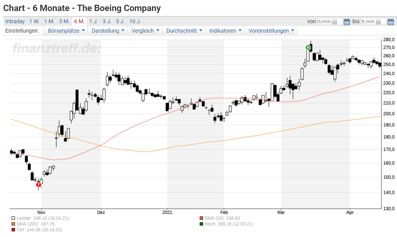Image resolution: width=397 pixels, height=237 pixels.
Task: Click the '2021' axis label
Action: pos(167,212)
